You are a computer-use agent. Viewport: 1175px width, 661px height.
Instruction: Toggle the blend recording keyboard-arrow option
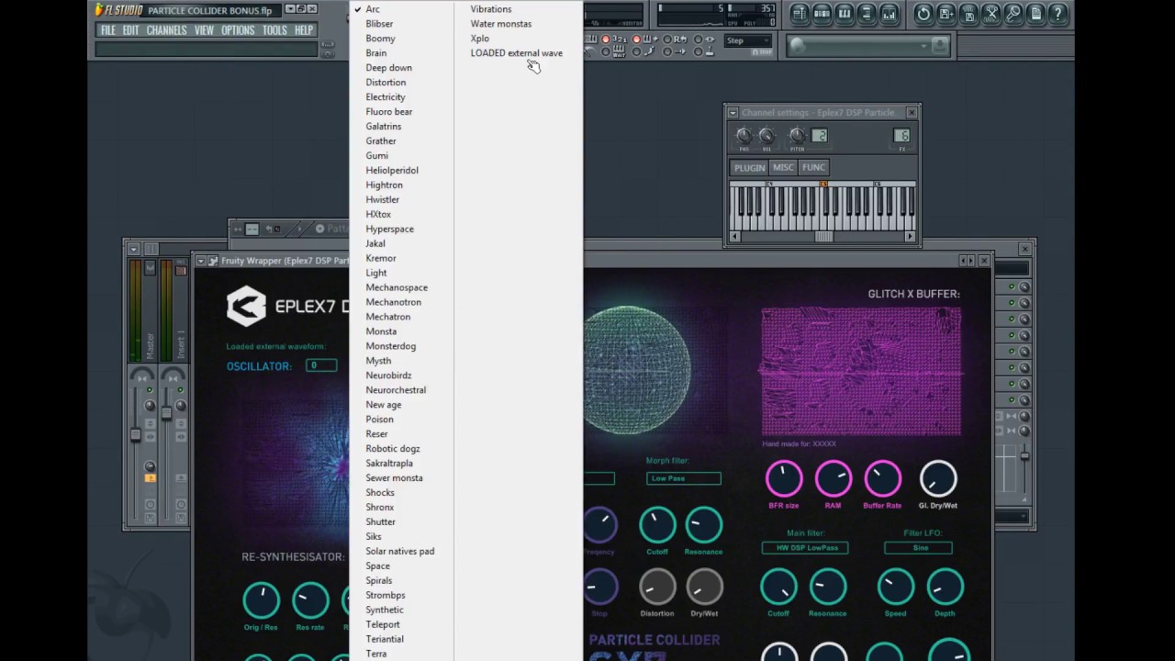point(645,39)
